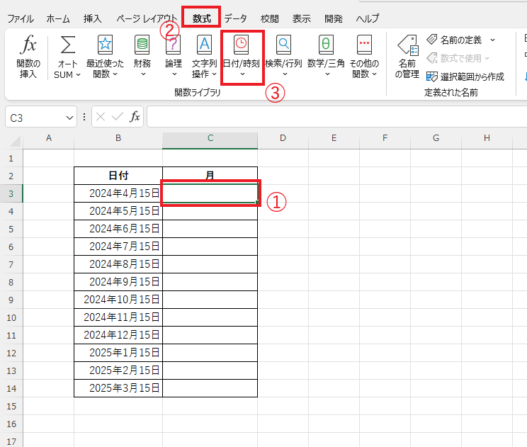Open the 数学/三角 functions library
The height and width of the screenshot is (447, 527).
point(326,57)
